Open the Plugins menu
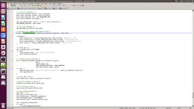Viewport: 194px width, 109px height. 54,4
